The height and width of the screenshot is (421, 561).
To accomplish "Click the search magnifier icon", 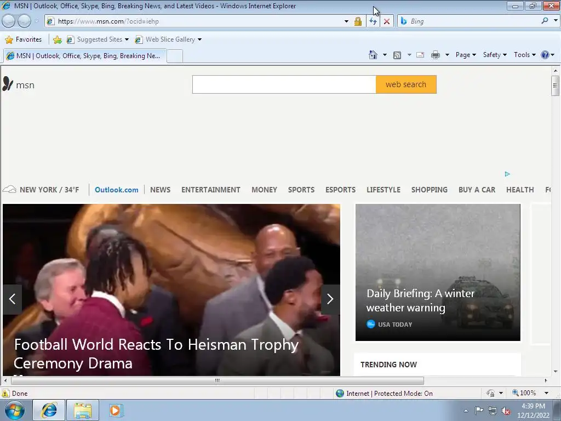I will coord(545,21).
